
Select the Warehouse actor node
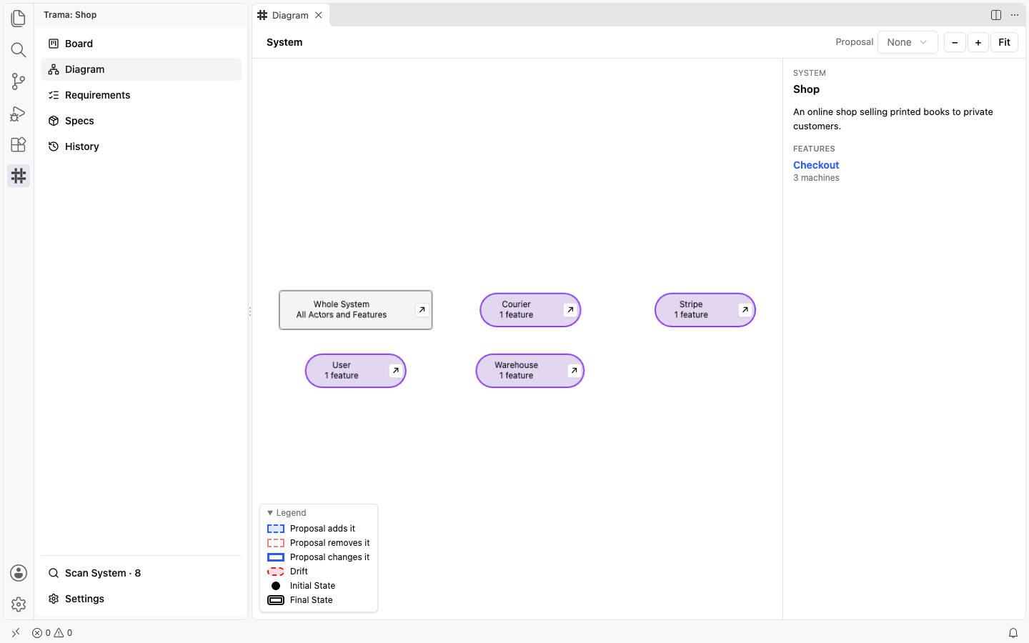coord(530,371)
